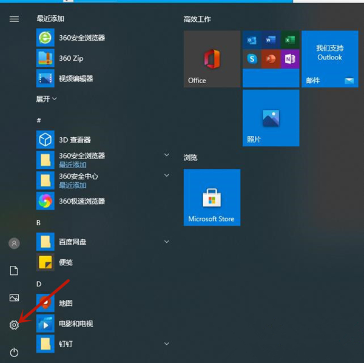Click 展开 to show more recent apps
Image resolution: width=364 pixels, height=363 pixels.
point(47,98)
